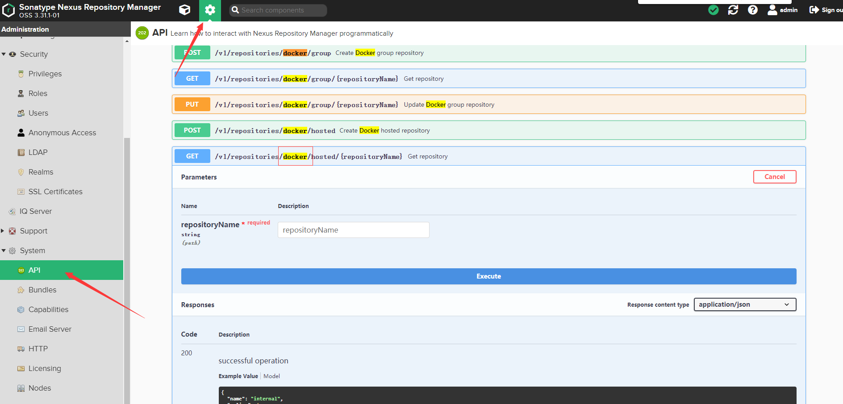
Task: Click the Search components field
Action: [278, 10]
